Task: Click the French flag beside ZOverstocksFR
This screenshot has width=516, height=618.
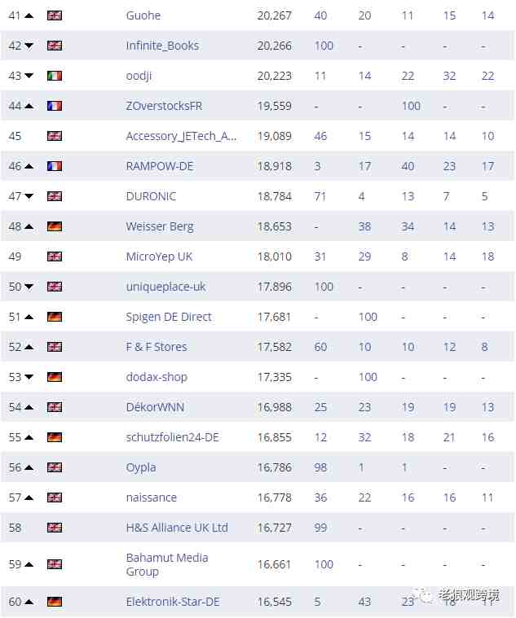Action: click(x=55, y=106)
